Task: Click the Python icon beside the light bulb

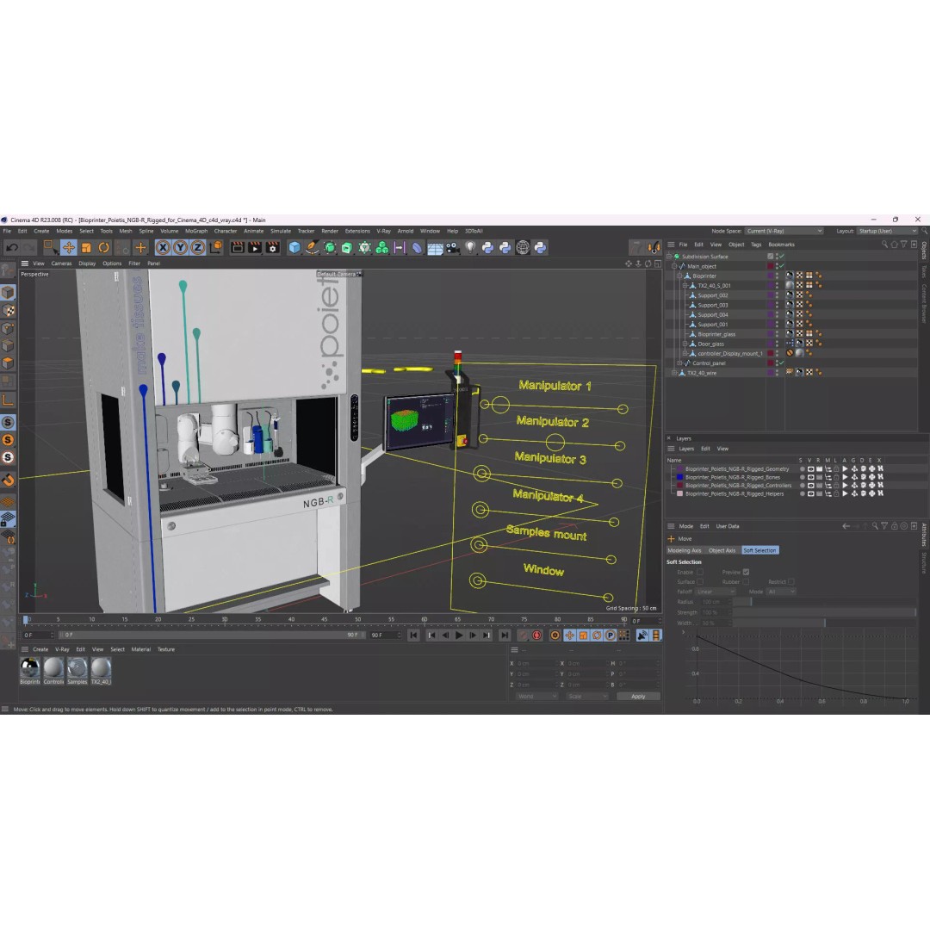Action: click(487, 248)
